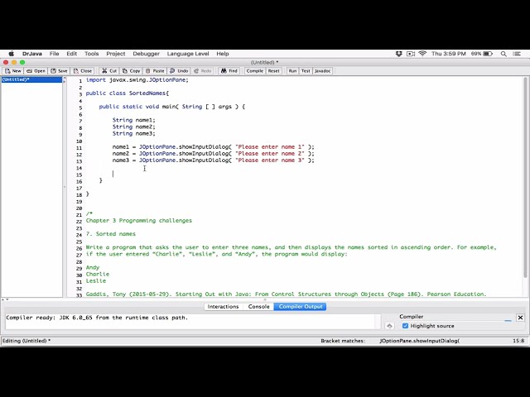Click the 'String name2;' declaration

click(134, 127)
